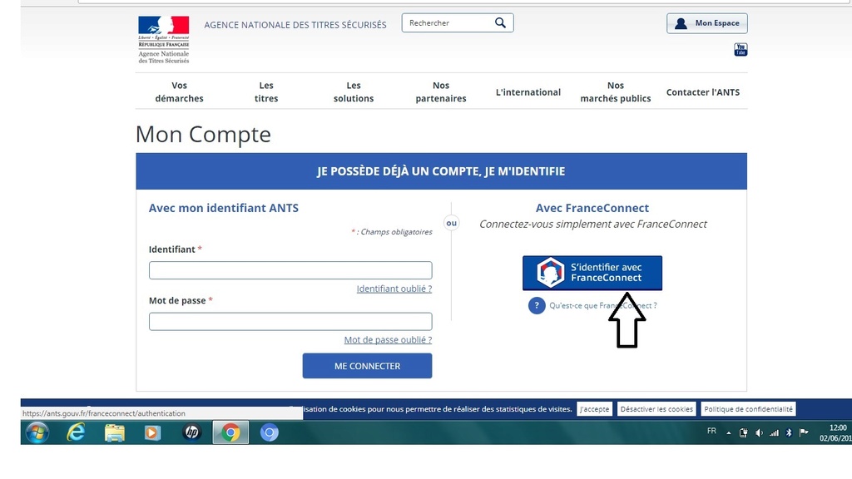Click the Mot de passe oublié link
The image size is (852, 479).
coord(388,340)
